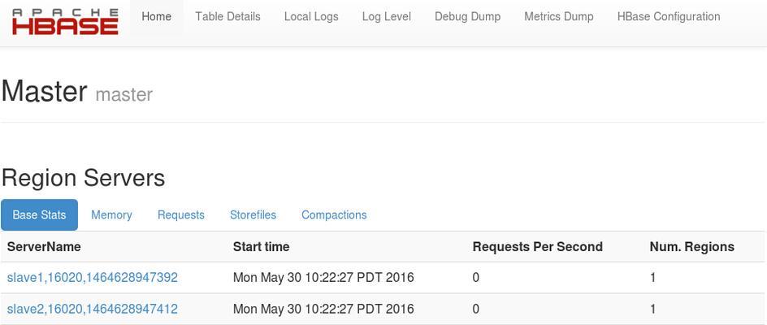Screen dimensions: 767x325
Task: Click the Start time column header
Action: (x=261, y=247)
